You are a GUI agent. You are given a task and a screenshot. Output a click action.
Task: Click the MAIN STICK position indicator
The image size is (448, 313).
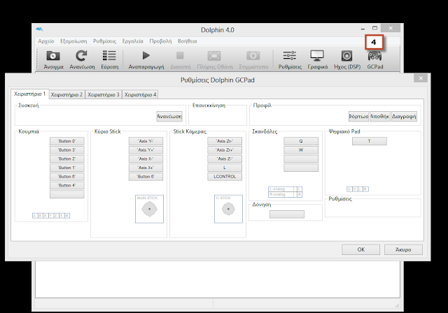149,209
